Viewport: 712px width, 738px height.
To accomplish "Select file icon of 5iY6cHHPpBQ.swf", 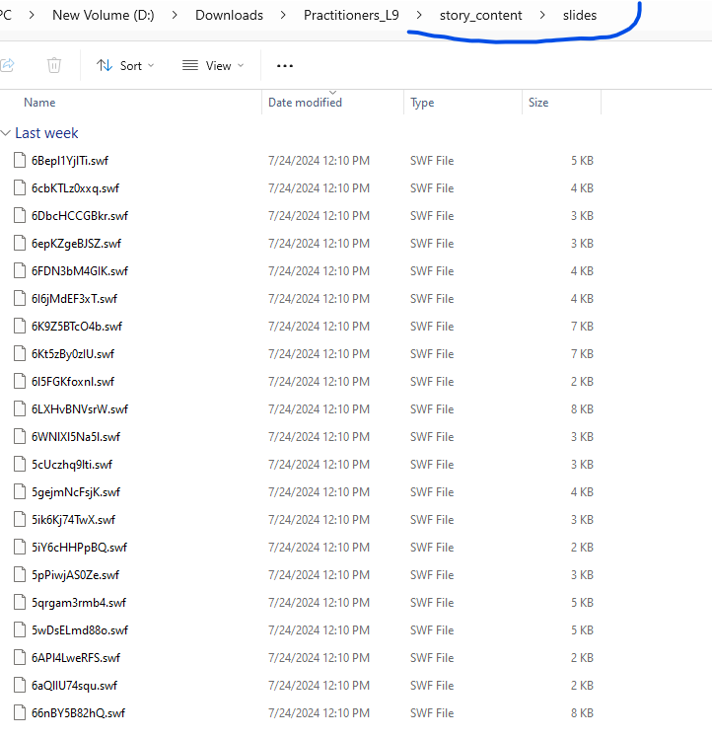I will (20, 548).
